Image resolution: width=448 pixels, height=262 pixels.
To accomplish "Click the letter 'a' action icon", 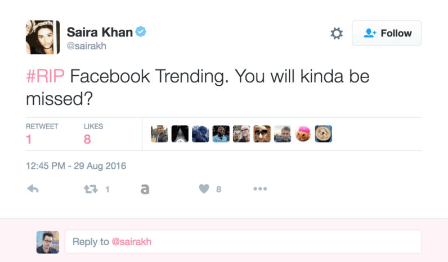I will [x=145, y=189].
